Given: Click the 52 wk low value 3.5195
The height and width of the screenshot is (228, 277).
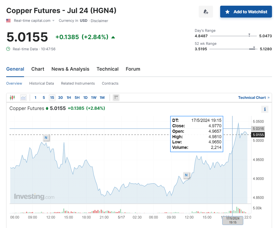Looking at the screenshot, I should (x=201, y=49).
